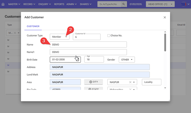This screenshot has height=113, width=191.
Task: Expand the NAGPUR city dropdown arrow
Action: [x=135, y=82]
